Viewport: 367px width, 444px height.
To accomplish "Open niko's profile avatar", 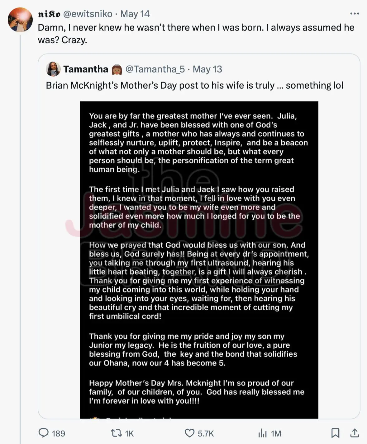I will [20, 20].
